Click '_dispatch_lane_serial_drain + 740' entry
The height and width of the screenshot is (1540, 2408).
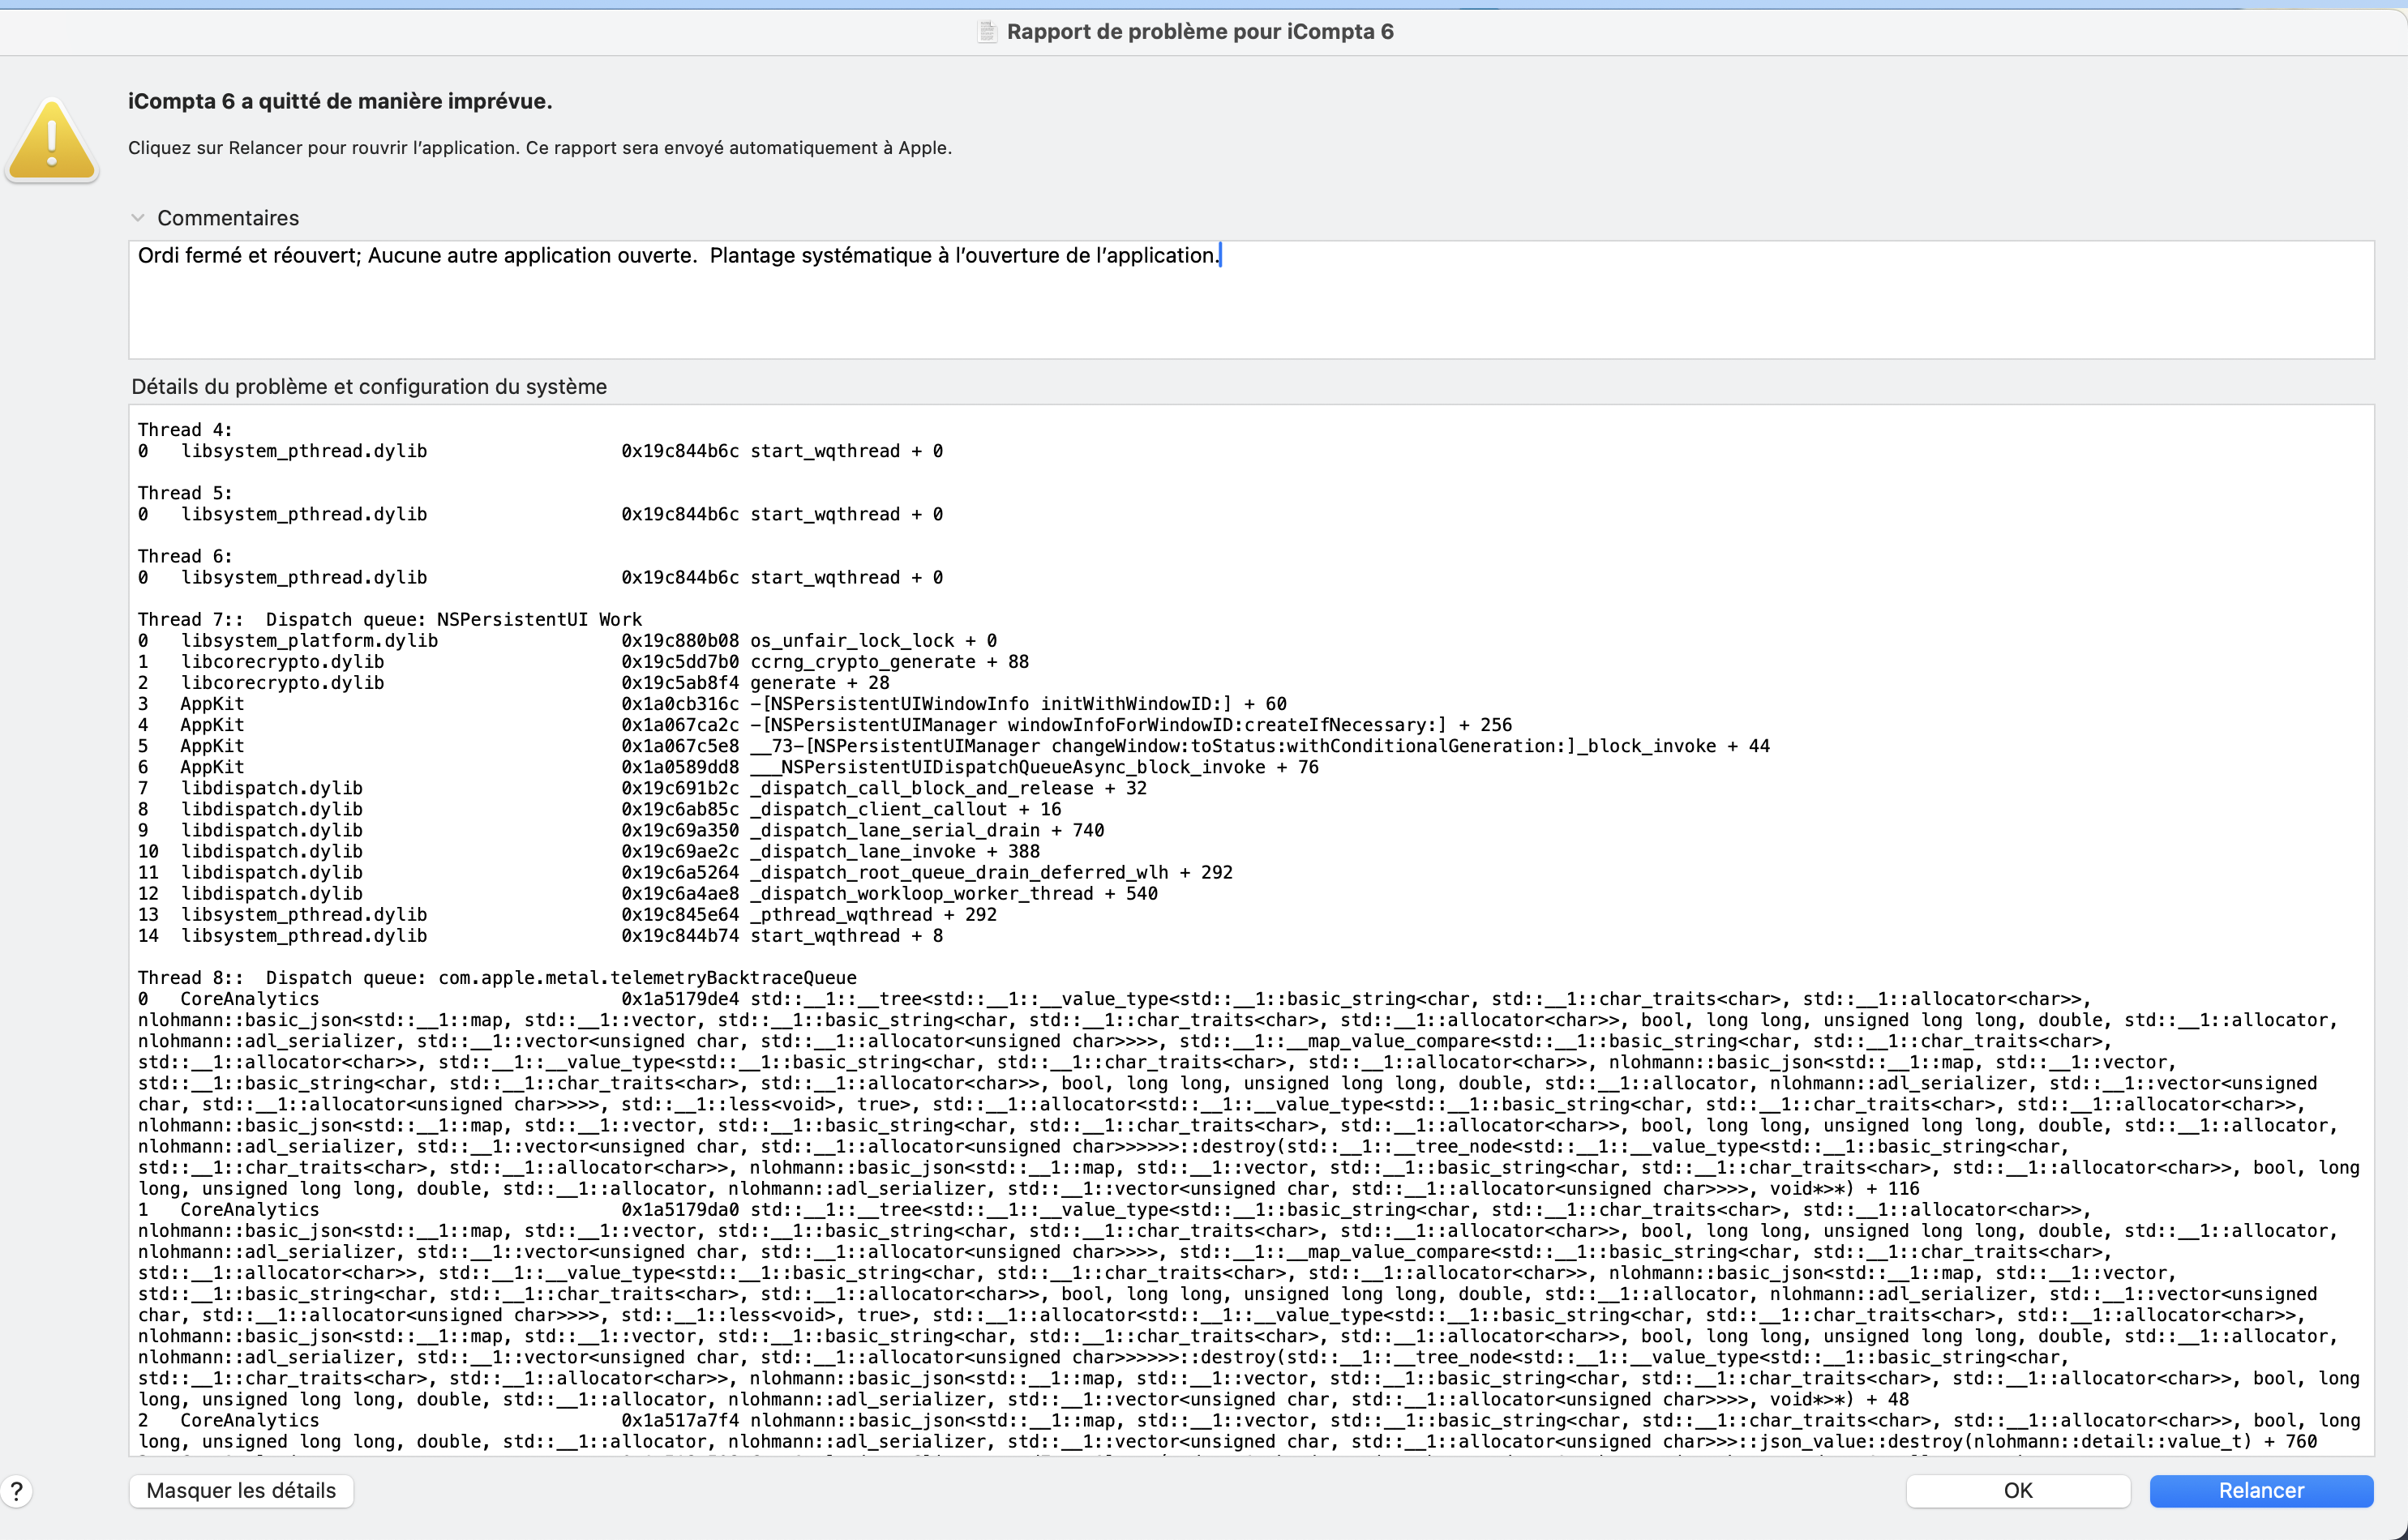(927, 830)
